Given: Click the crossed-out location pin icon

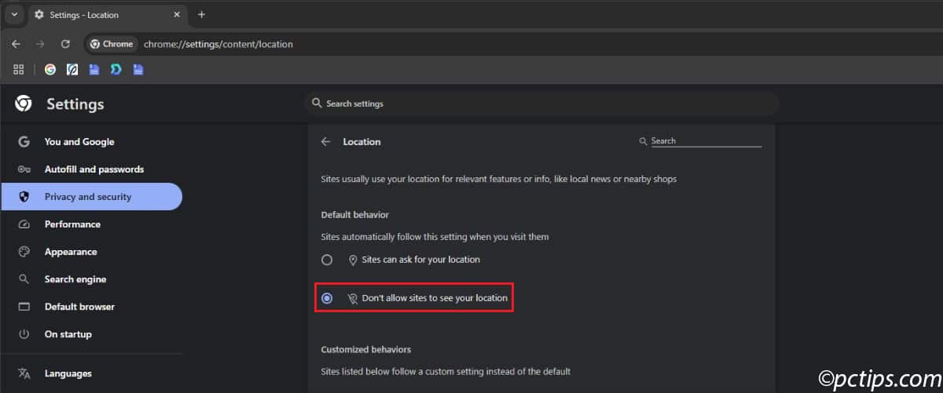Looking at the screenshot, I should [x=352, y=299].
